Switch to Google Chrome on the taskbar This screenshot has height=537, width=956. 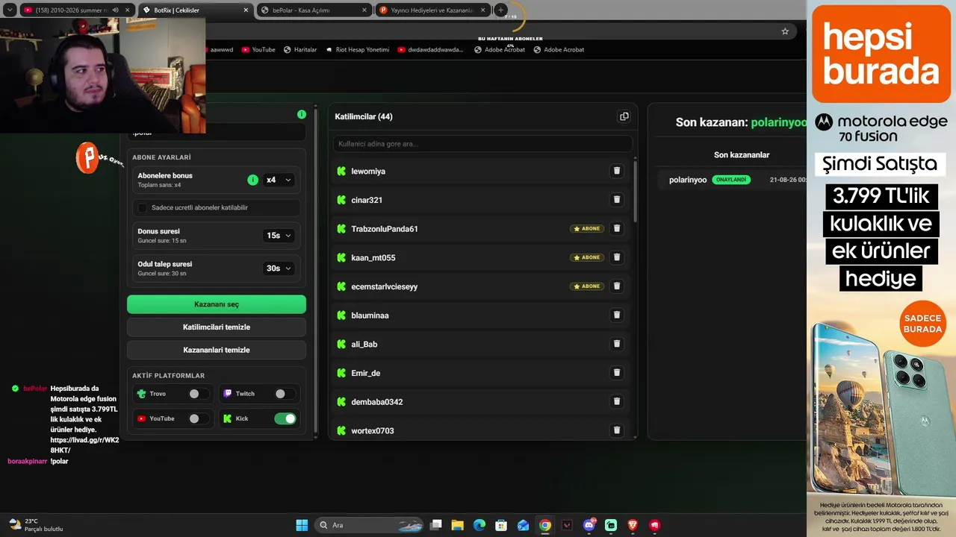(x=545, y=525)
